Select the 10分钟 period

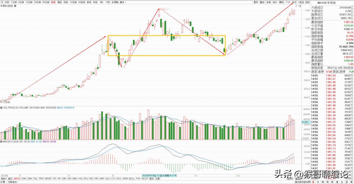click(73, 2)
